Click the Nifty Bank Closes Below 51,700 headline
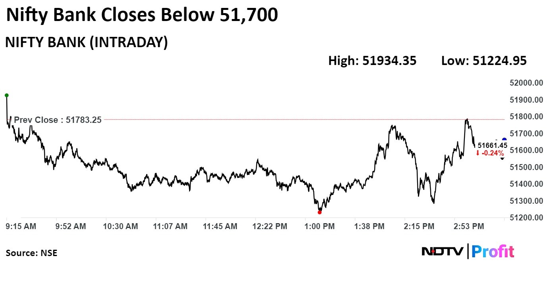The height and width of the screenshot is (308, 549). click(x=142, y=15)
